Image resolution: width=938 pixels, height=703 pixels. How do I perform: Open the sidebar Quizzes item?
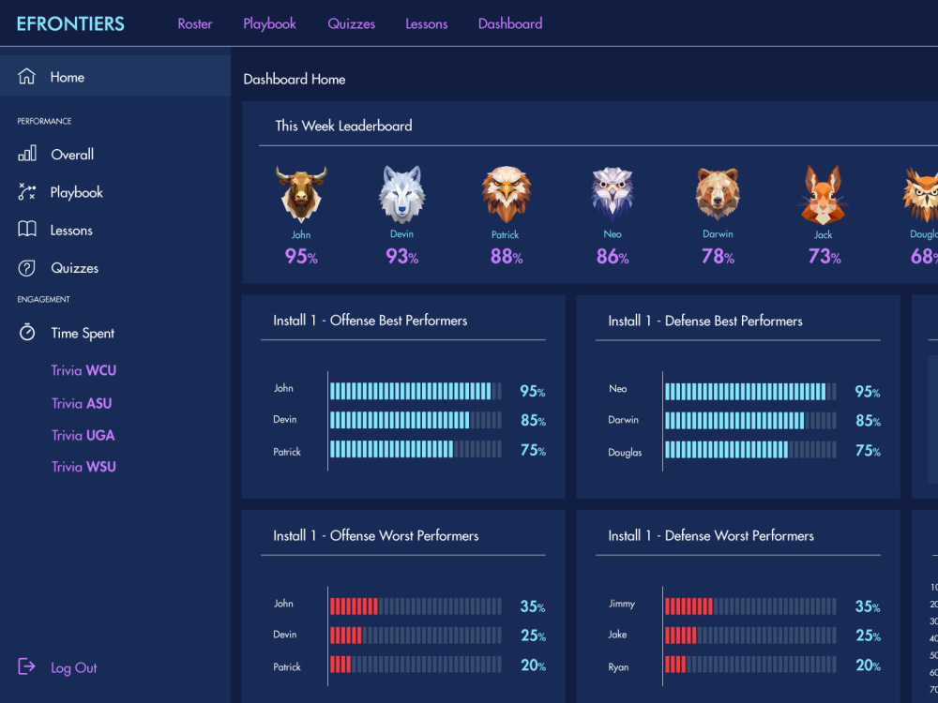(x=75, y=268)
